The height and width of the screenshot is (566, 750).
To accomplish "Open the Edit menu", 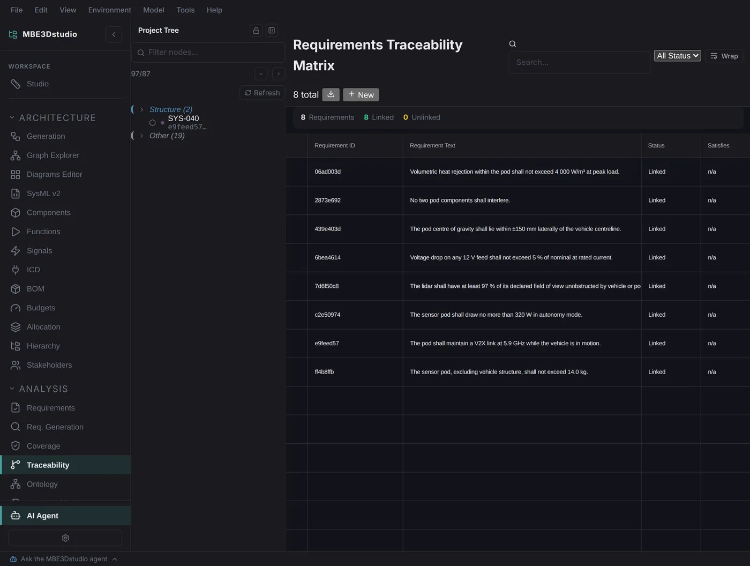I will click(41, 10).
